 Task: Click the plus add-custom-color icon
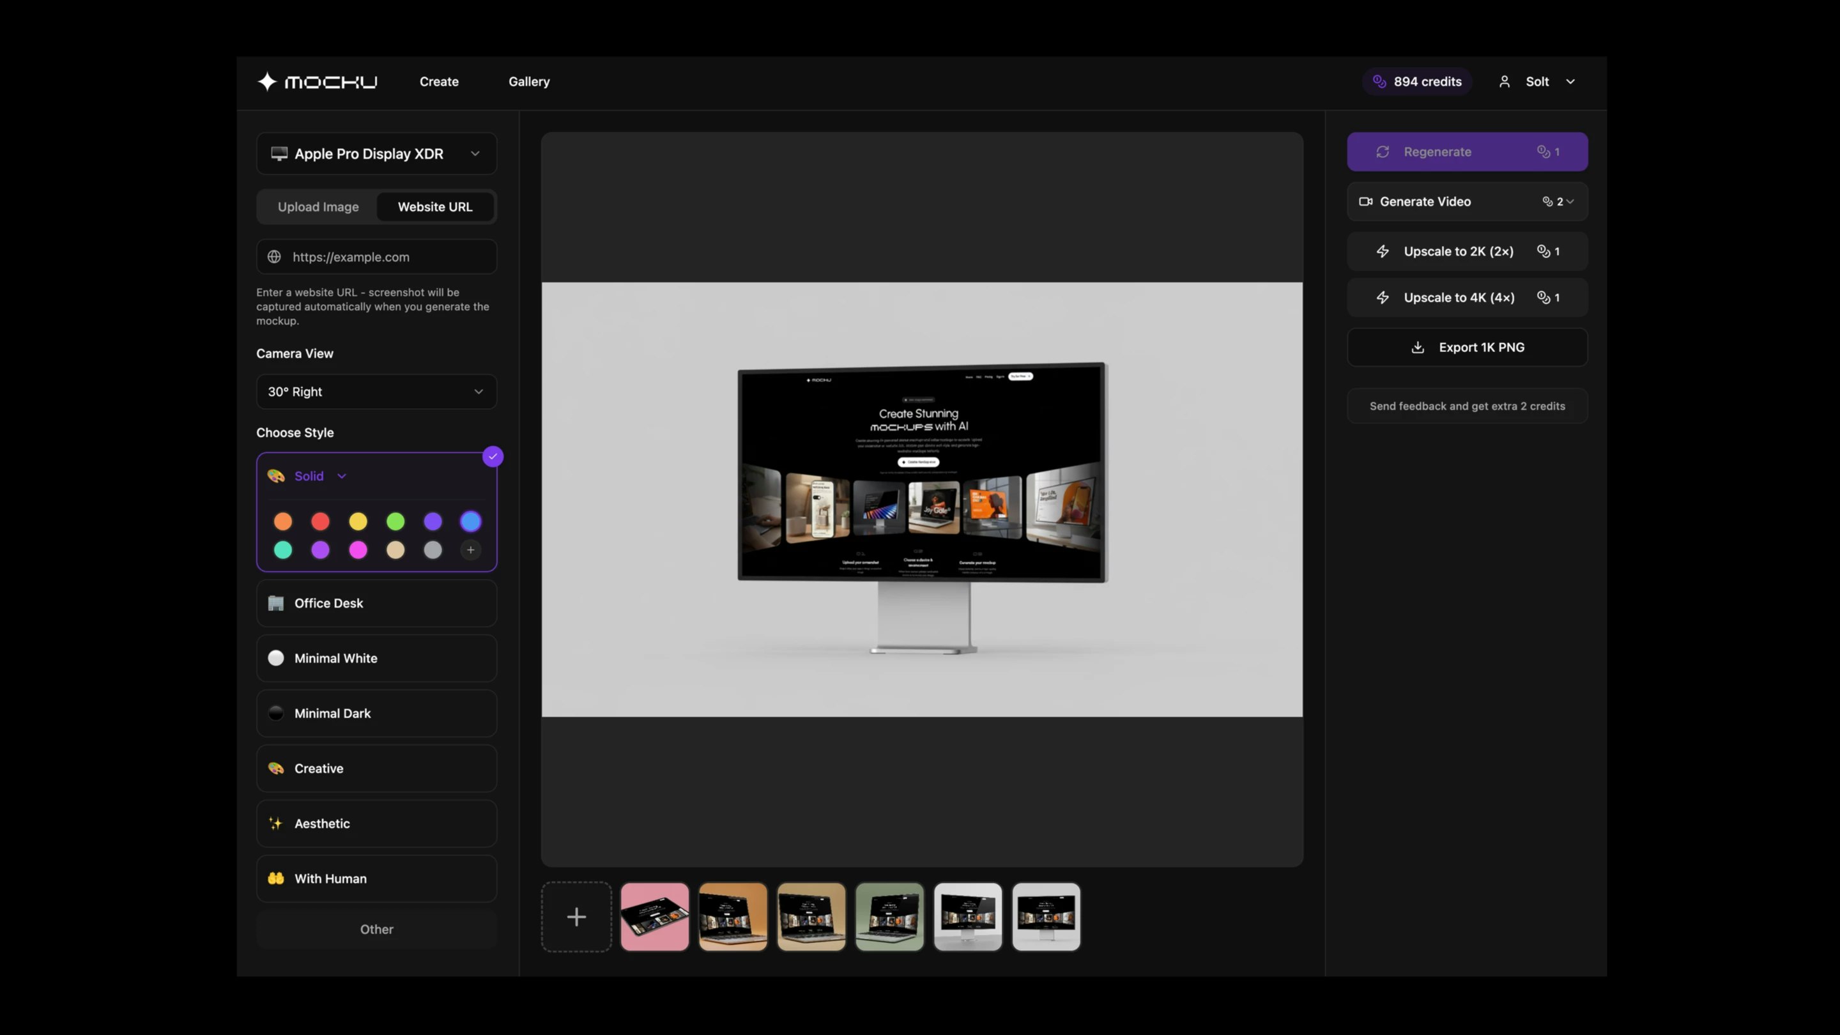(470, 550)
